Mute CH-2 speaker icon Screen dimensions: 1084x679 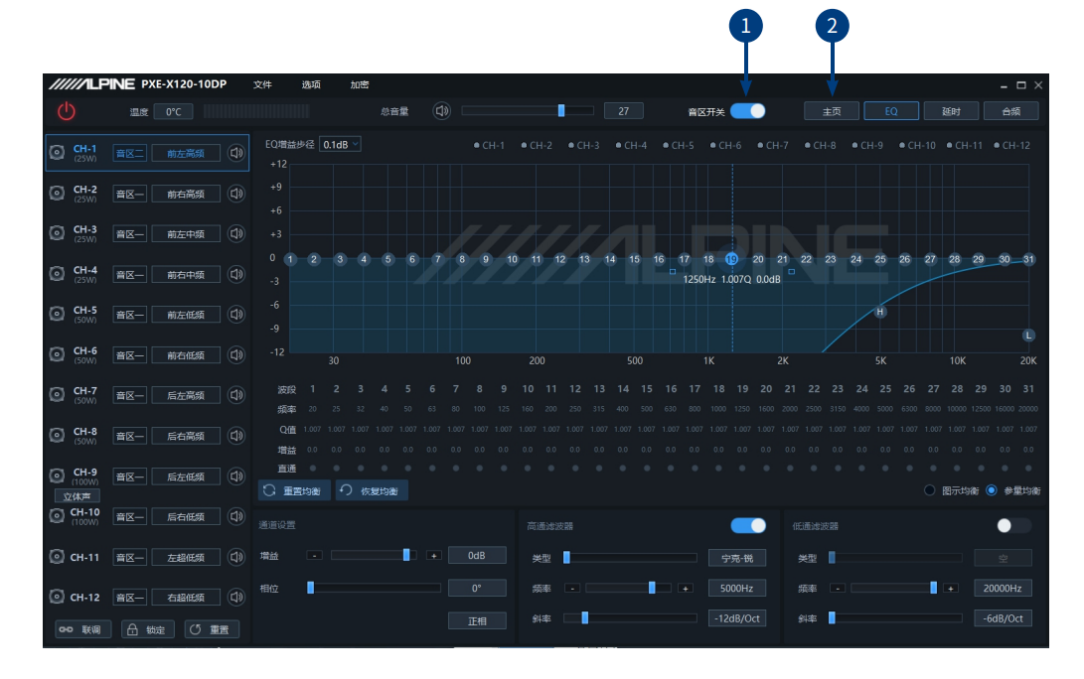[236, 194]
